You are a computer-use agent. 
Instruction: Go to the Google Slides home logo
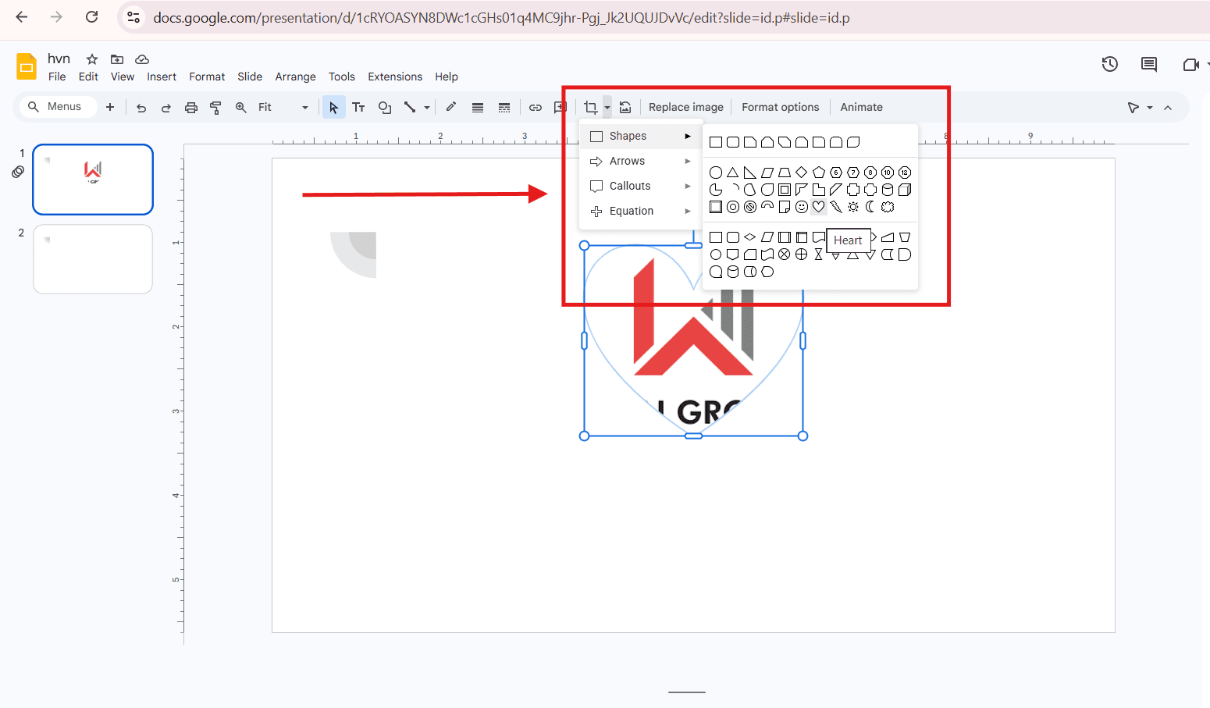[27, 66]
